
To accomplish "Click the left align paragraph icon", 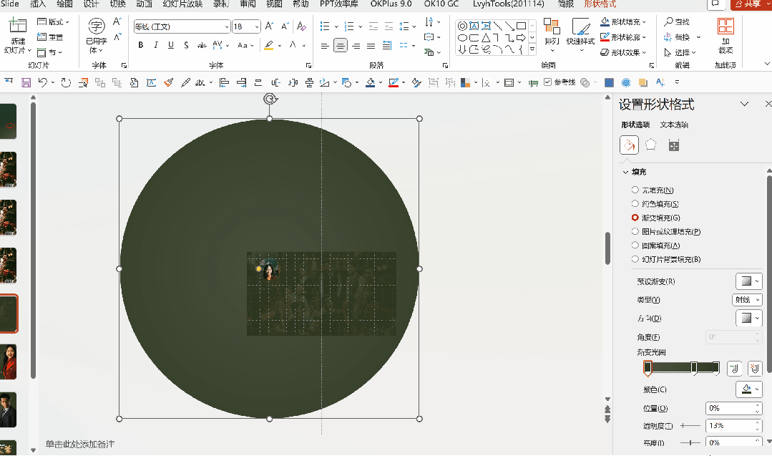I will click(x=325, y=46).
